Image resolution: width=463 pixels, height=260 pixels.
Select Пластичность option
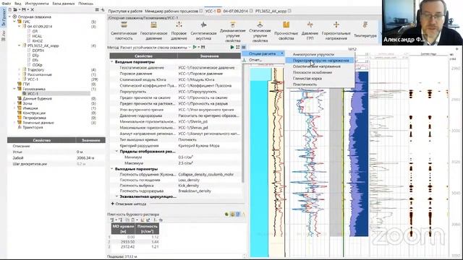coord(320,84)
